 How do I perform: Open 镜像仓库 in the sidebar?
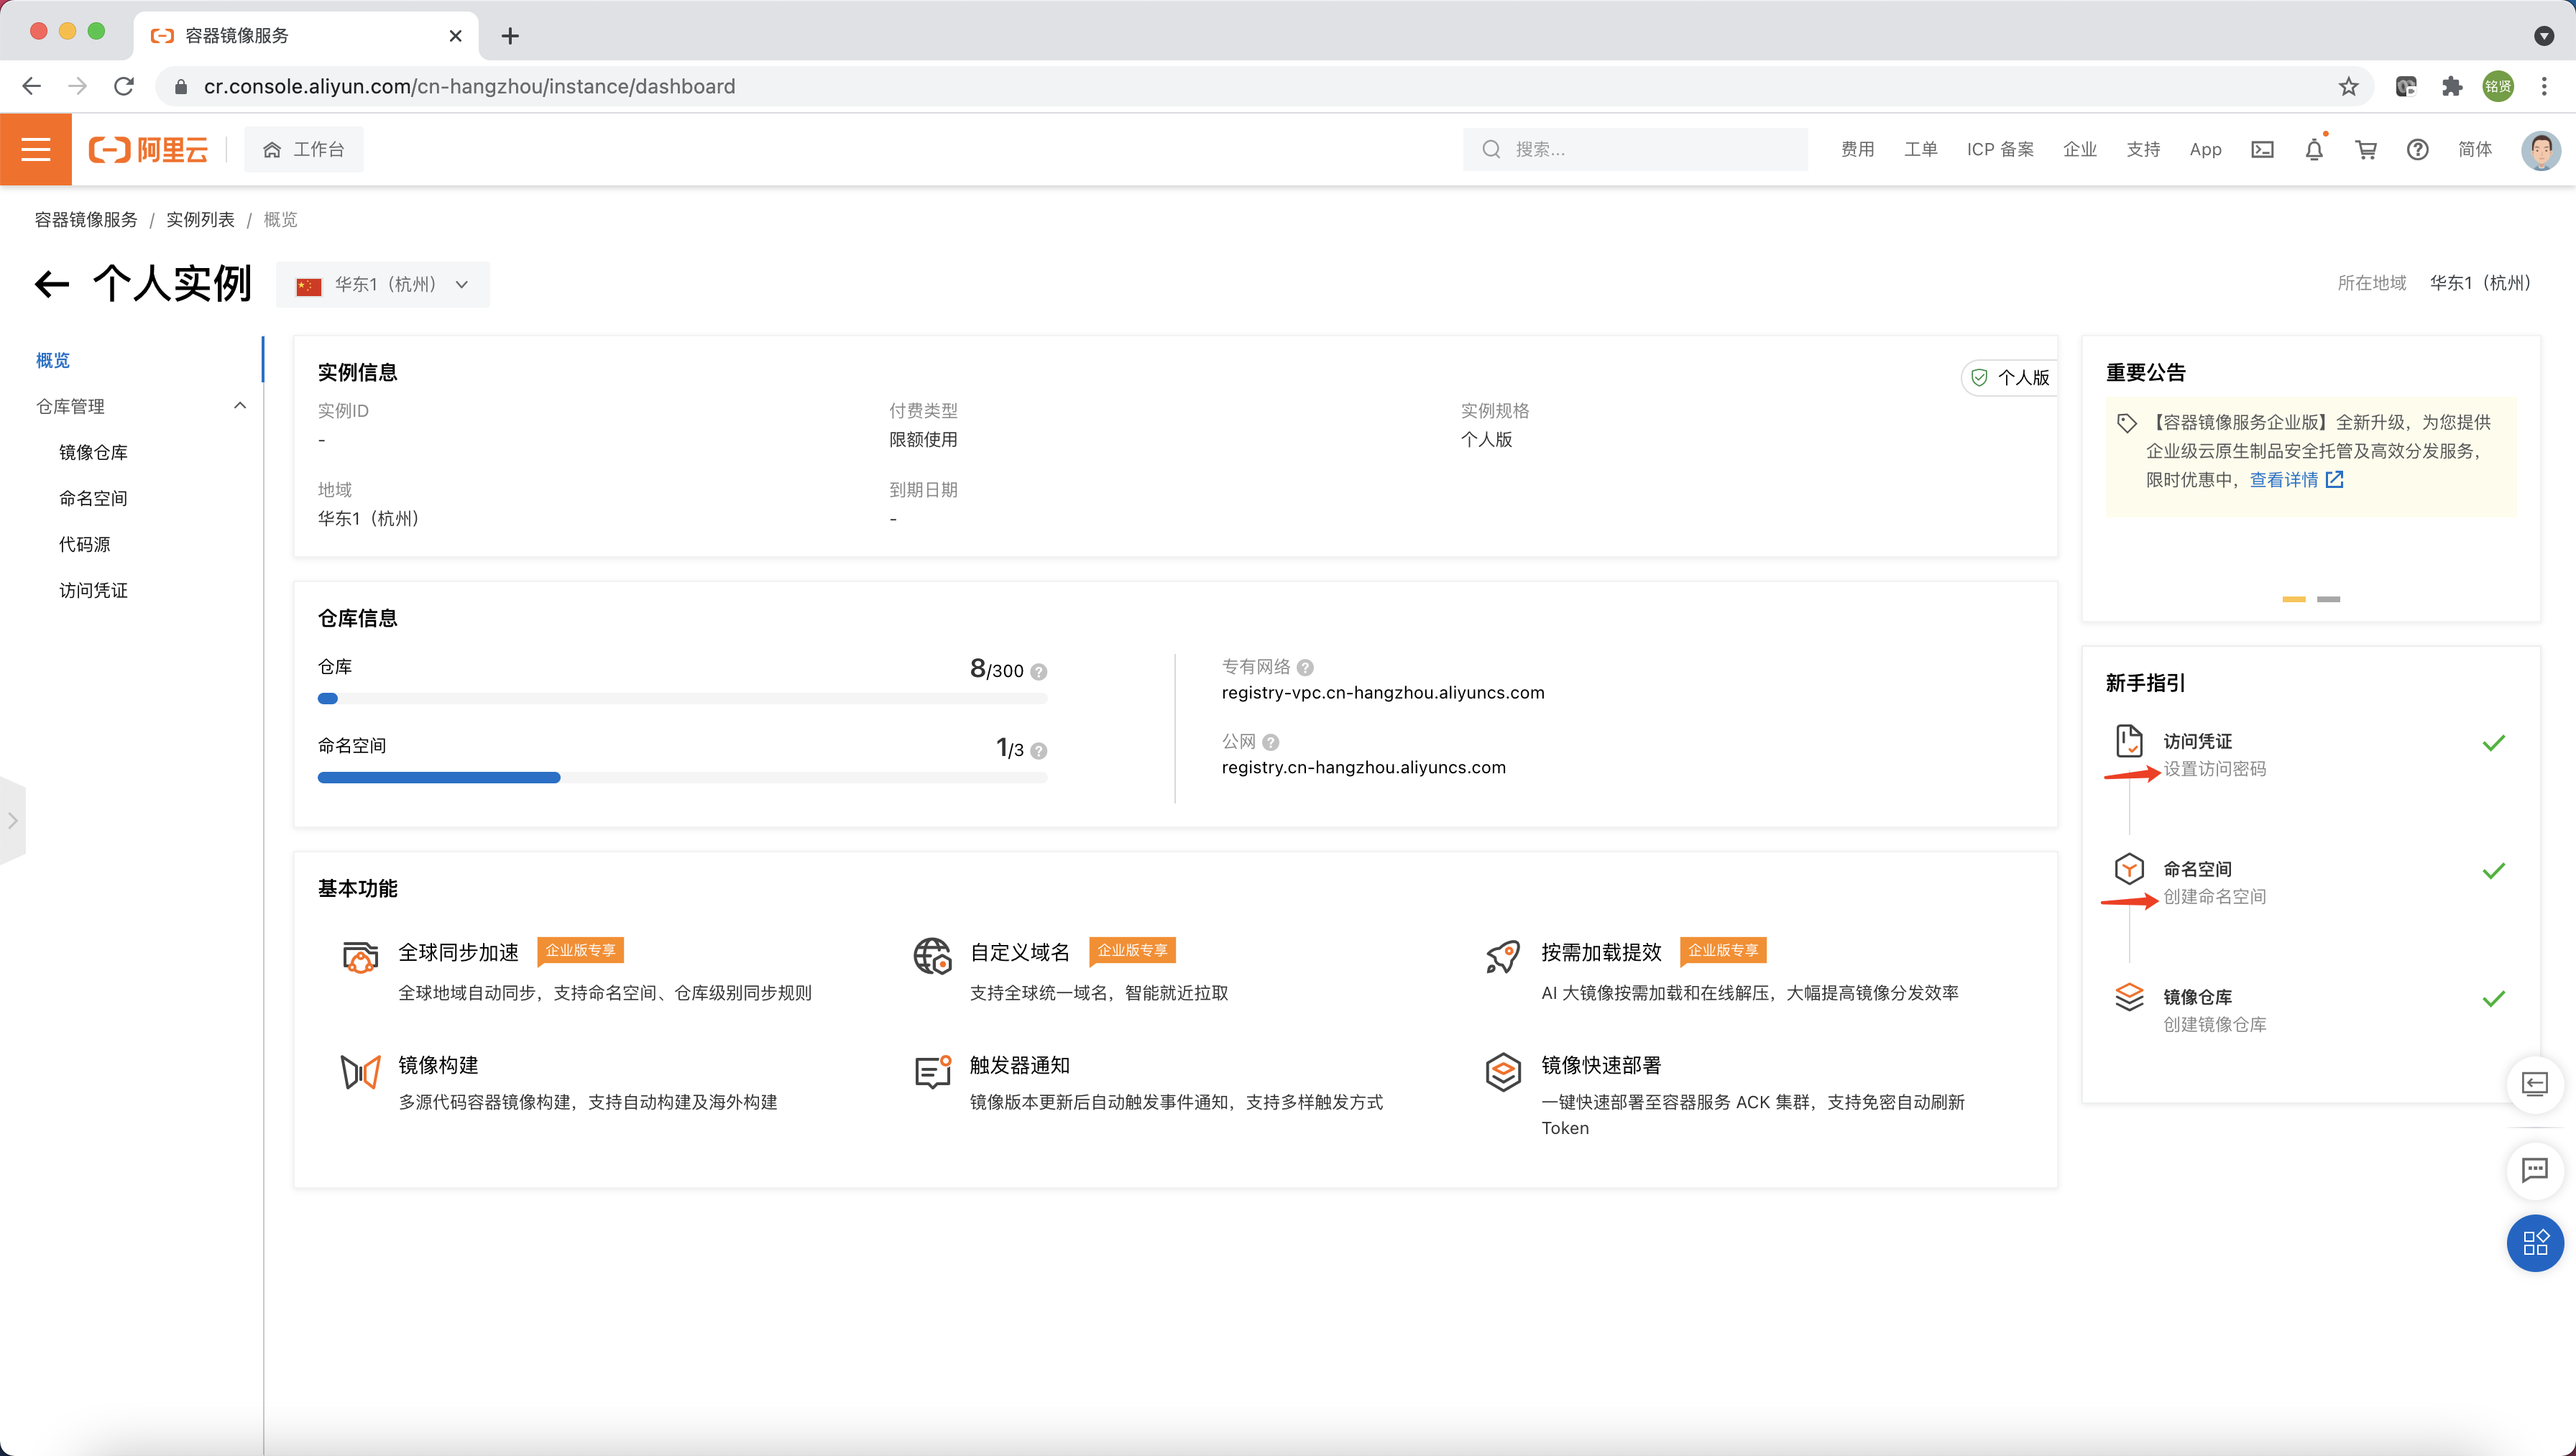(93, 452)
